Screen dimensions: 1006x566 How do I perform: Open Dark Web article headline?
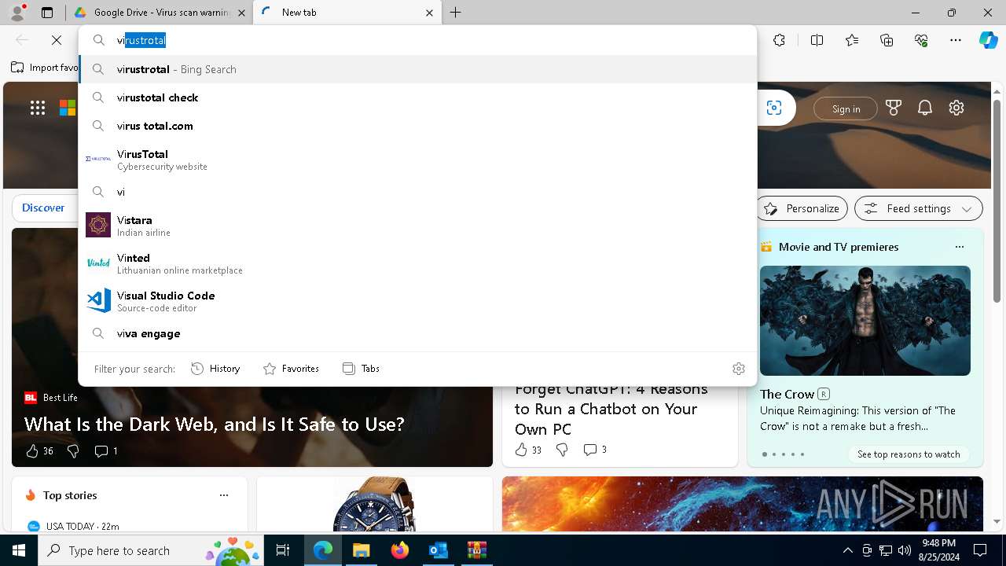click(214, 424)
